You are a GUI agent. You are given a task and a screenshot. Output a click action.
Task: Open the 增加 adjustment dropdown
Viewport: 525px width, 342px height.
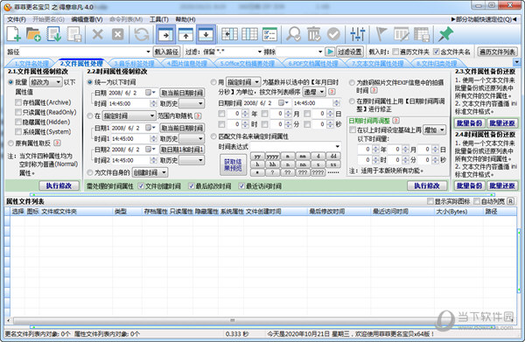click(435, 129)
